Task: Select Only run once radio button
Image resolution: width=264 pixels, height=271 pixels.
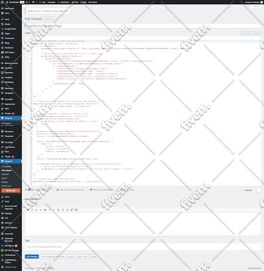Action: point(118,190)
